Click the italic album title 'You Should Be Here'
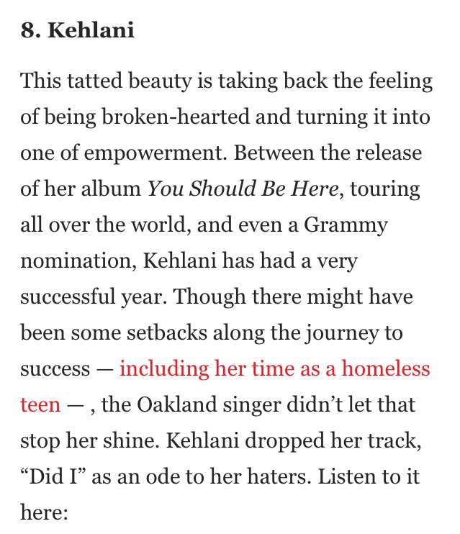Image resolution: width=460 pixels, height=534 pixels. tap(243, 189)
